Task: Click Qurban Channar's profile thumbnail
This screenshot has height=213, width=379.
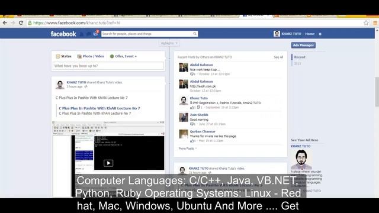Action: point(184,134)
